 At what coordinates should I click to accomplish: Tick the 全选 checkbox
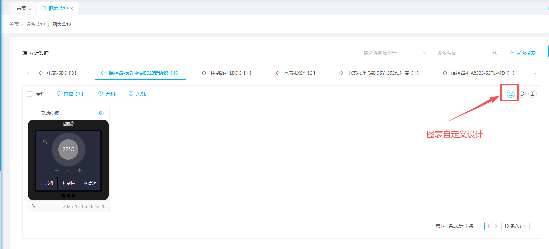pyautogui.click(x=30, y=94)
